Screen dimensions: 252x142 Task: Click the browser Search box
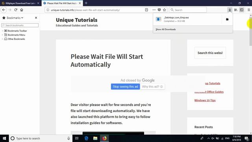188,10
